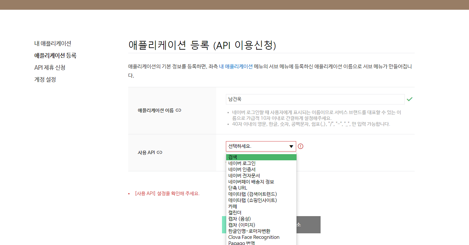The height and width of the screenshot is (245, 469).
Task: Click the green checkmark validation icon
Action: (x=409, y=99)
